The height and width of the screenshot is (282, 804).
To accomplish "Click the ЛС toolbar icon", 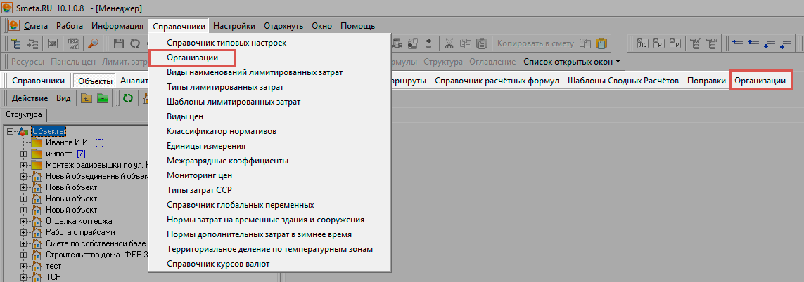I will [x=642, y=44].
